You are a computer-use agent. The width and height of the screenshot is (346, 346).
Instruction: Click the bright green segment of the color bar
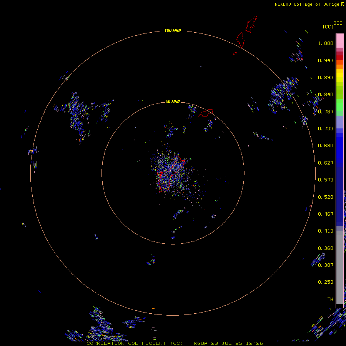(339, 105)
